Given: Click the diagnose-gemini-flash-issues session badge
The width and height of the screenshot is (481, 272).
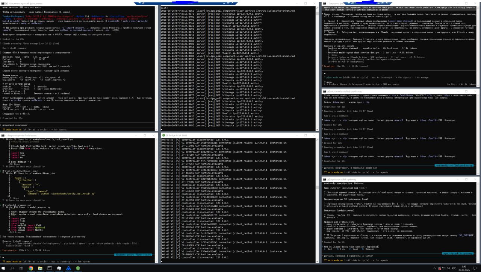Looking at the screenshot, I should [133, 255].
